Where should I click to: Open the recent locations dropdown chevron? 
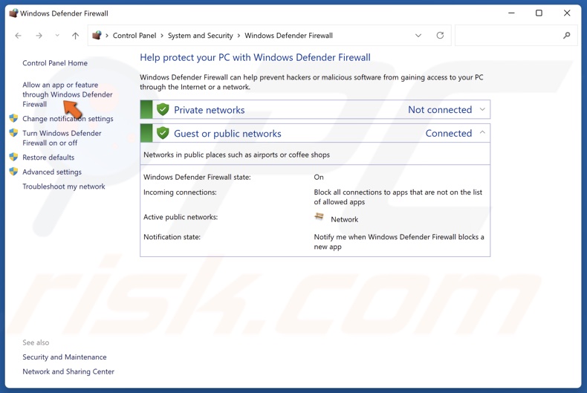click(x=57, y=36)
